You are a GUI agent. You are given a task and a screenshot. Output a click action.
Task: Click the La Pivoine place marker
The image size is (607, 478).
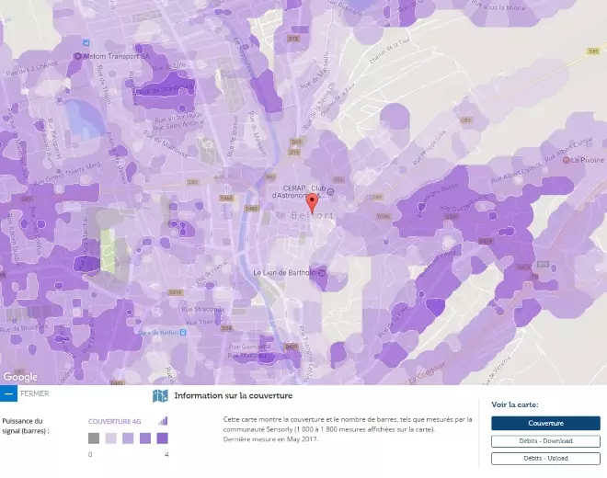566,160
